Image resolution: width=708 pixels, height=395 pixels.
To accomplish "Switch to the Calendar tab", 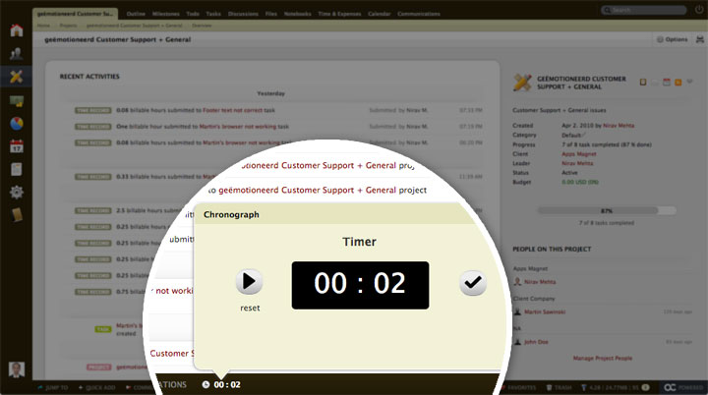I will click(380, 14).
